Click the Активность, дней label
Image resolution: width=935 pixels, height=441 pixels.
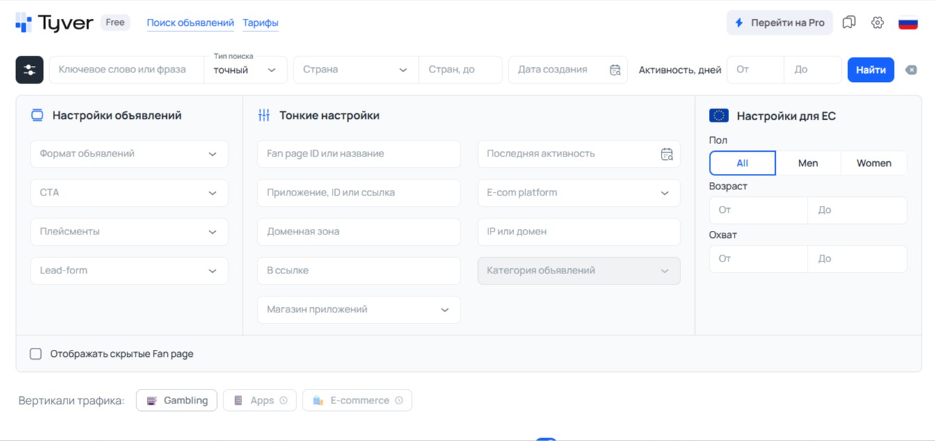pos(680,70)
